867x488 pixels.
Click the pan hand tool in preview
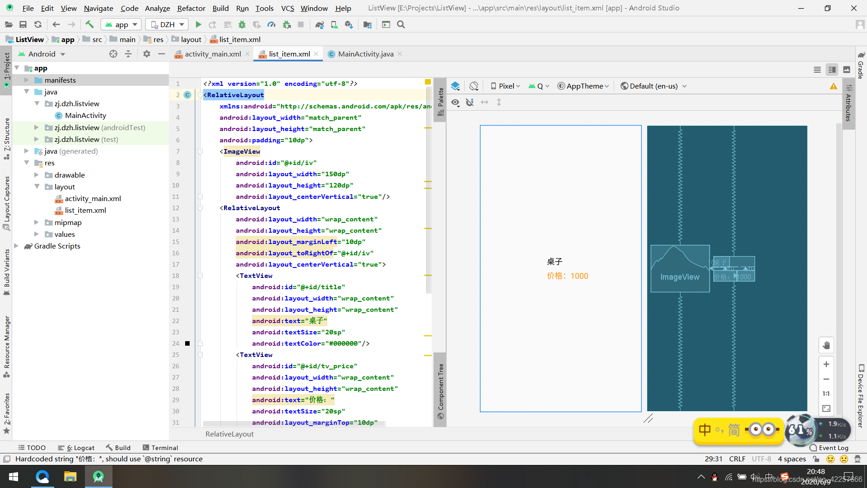click(x=826, y=345)
